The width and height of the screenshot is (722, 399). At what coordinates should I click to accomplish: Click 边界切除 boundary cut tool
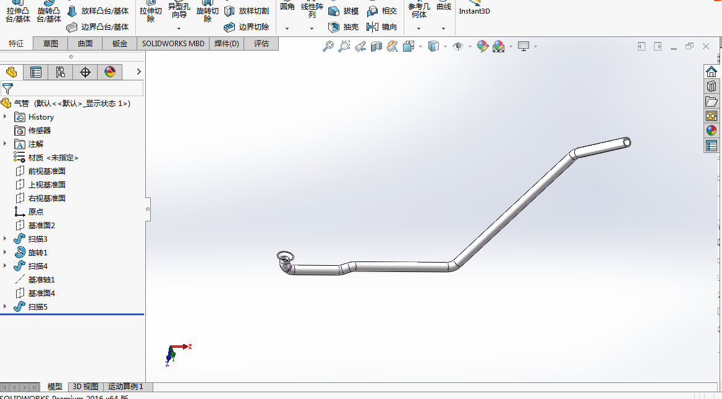(247, 27)
